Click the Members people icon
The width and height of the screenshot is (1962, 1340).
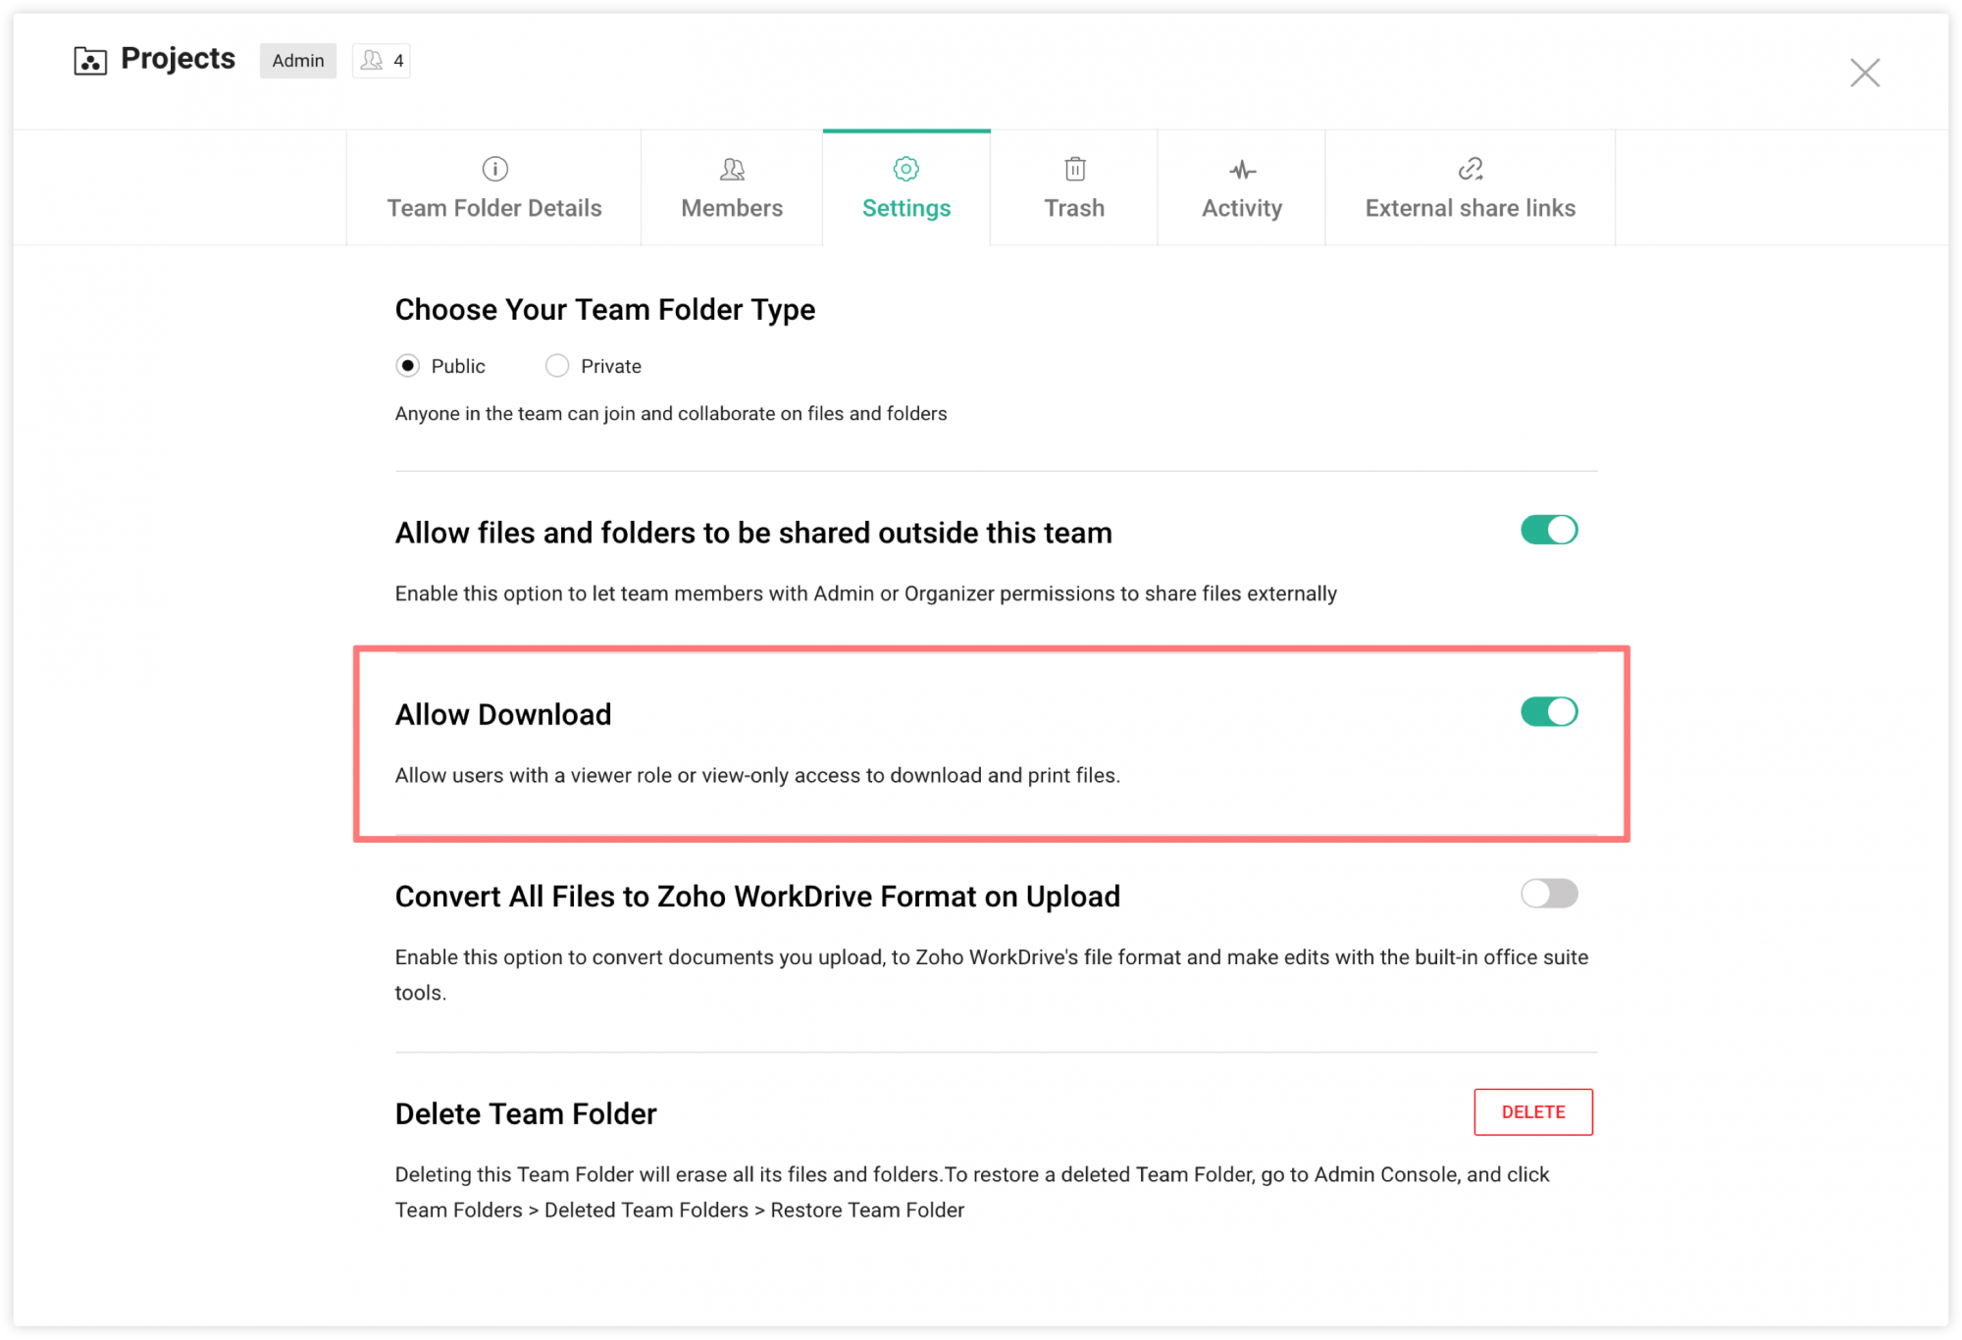pos(731,169)
